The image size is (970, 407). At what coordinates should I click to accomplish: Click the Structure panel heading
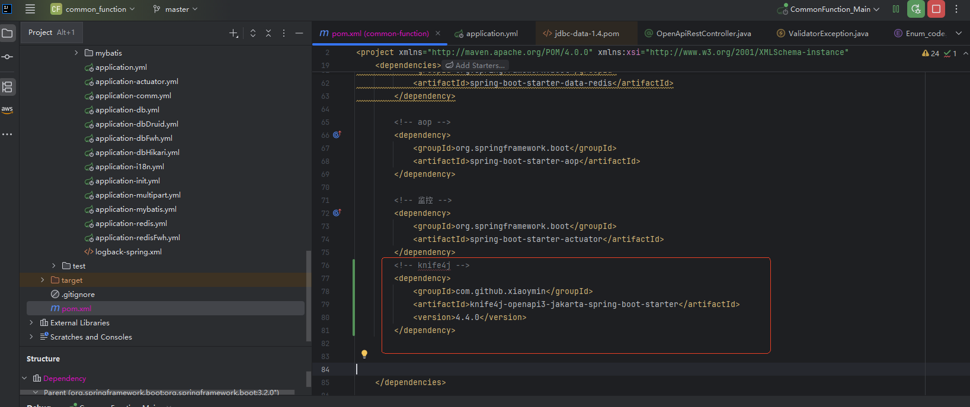pos(43,359)
